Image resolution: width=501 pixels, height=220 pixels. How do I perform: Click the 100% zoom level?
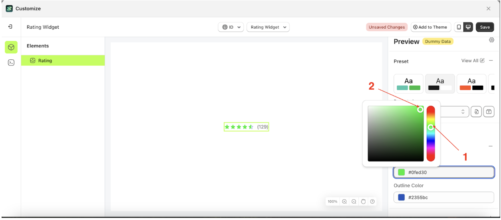(332, 202)
